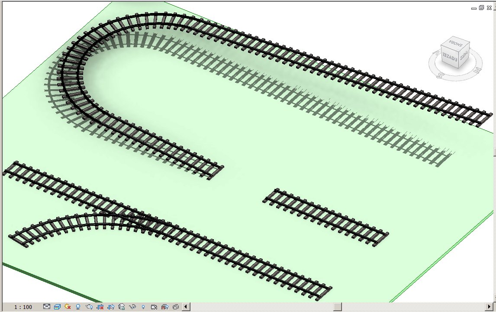Click the Highlight Displacement Sets icon
Screen dimensions: 496x312
pyautogui.click(x=176, y=307)
